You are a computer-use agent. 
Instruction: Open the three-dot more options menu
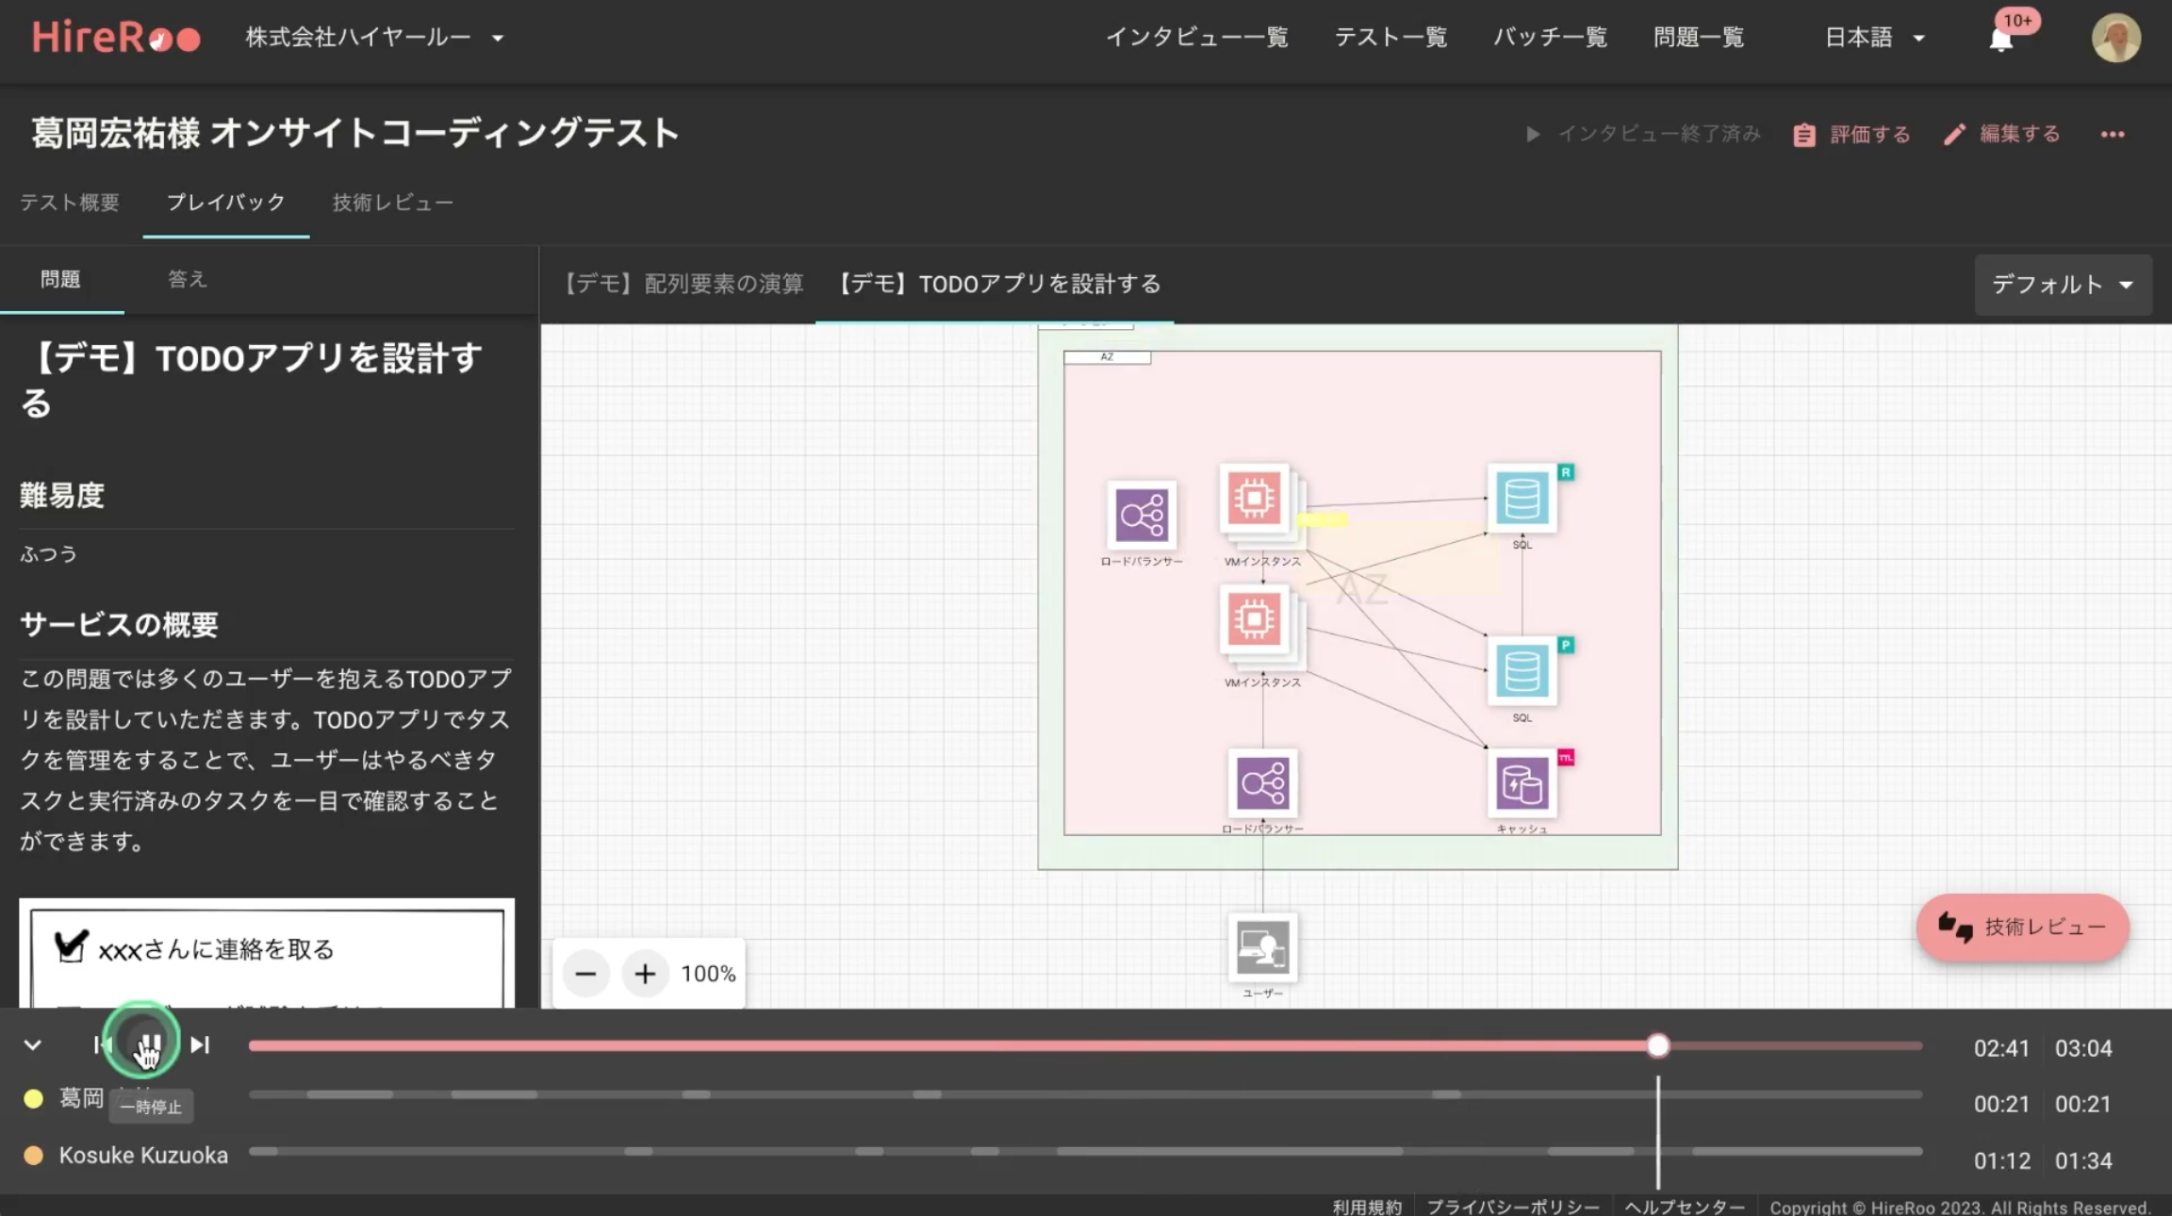coord(2113,135)
